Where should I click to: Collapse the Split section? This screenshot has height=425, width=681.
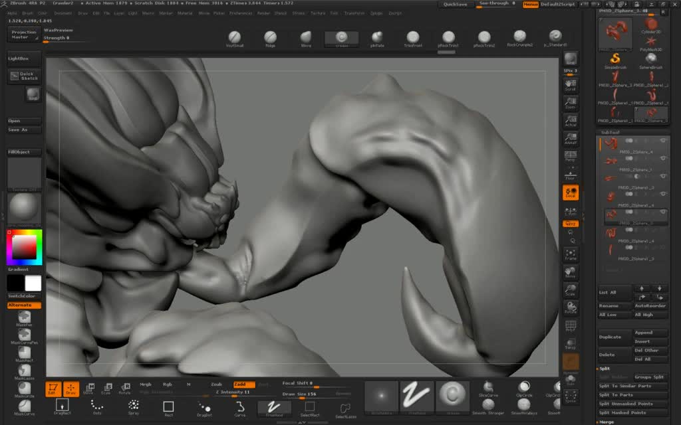(605, 368)
